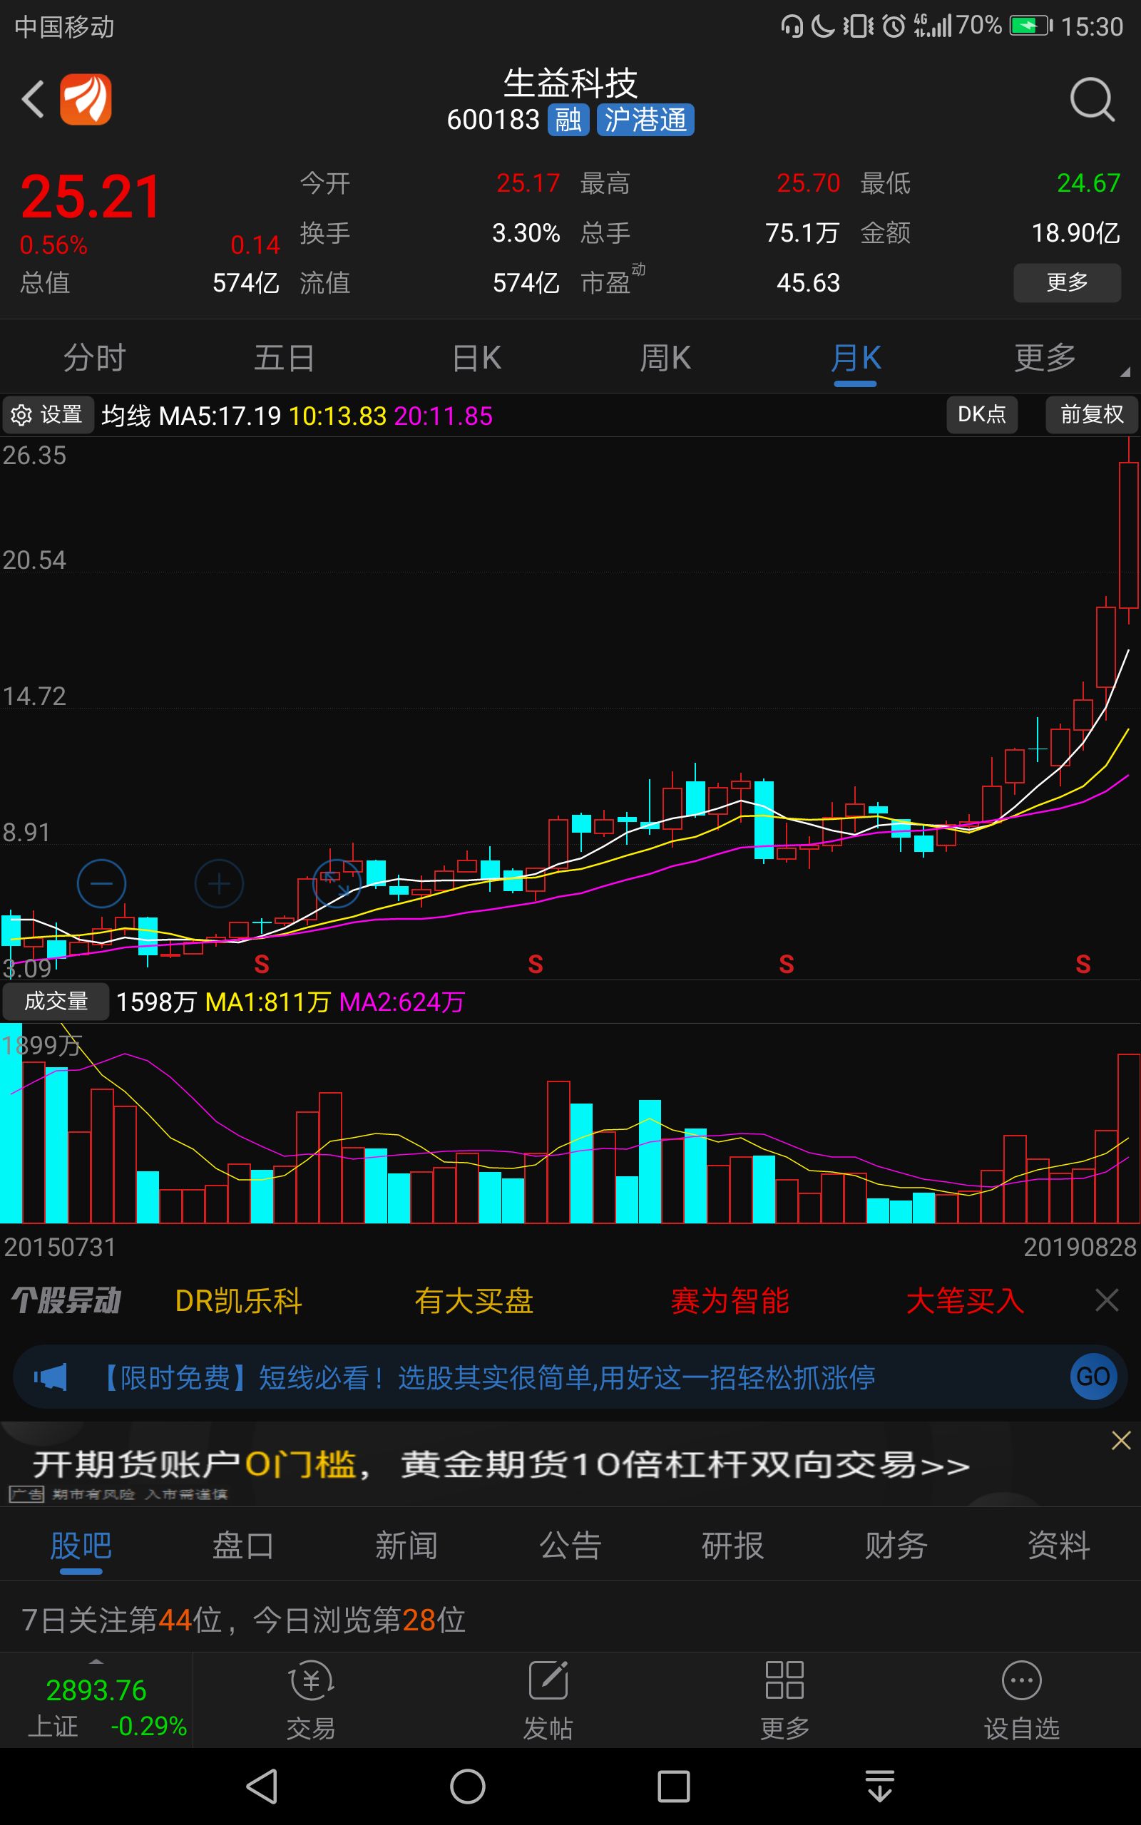Screen dimensions: 1141x1825
Task: Tap the back arrow icon
Action: (x=34, y=100)
